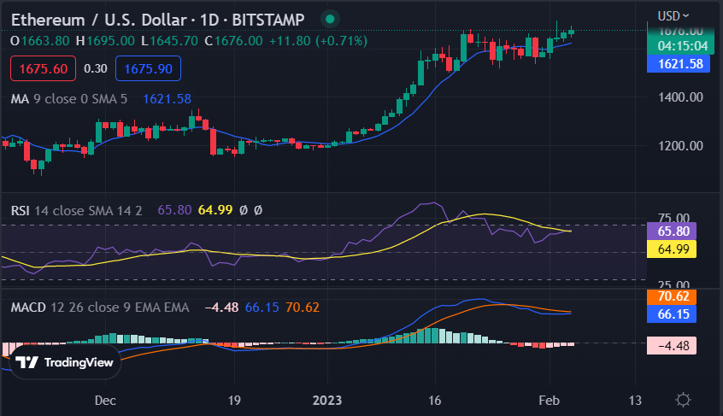Screen dimensions: 723x416
Task: Click the TradingView logo
Action: [x=65, y=362]
